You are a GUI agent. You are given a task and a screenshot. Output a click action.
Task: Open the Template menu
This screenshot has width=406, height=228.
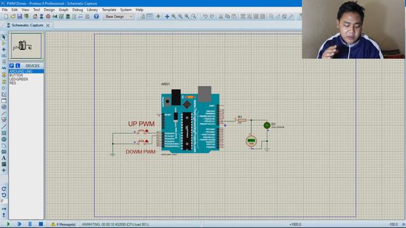click(109, 10)
